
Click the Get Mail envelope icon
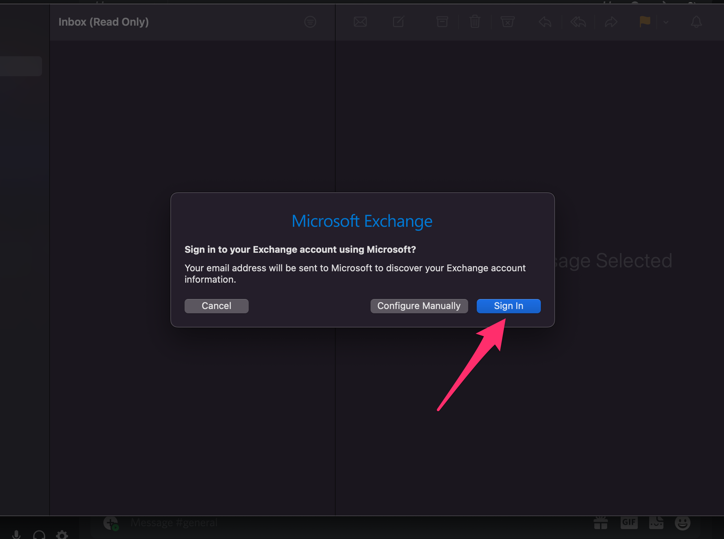[360, 22]
